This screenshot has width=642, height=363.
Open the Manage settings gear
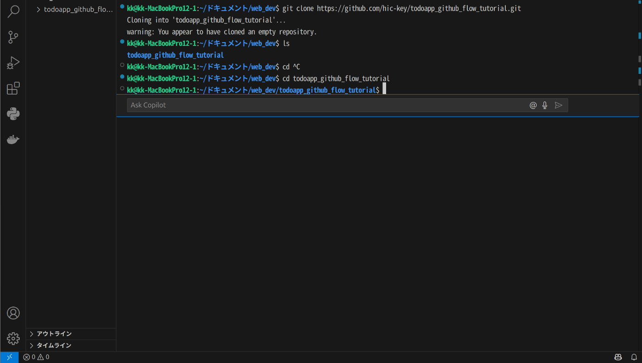(13, 339)
